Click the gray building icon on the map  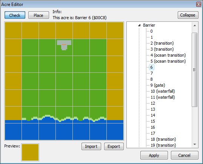point(64,45)
